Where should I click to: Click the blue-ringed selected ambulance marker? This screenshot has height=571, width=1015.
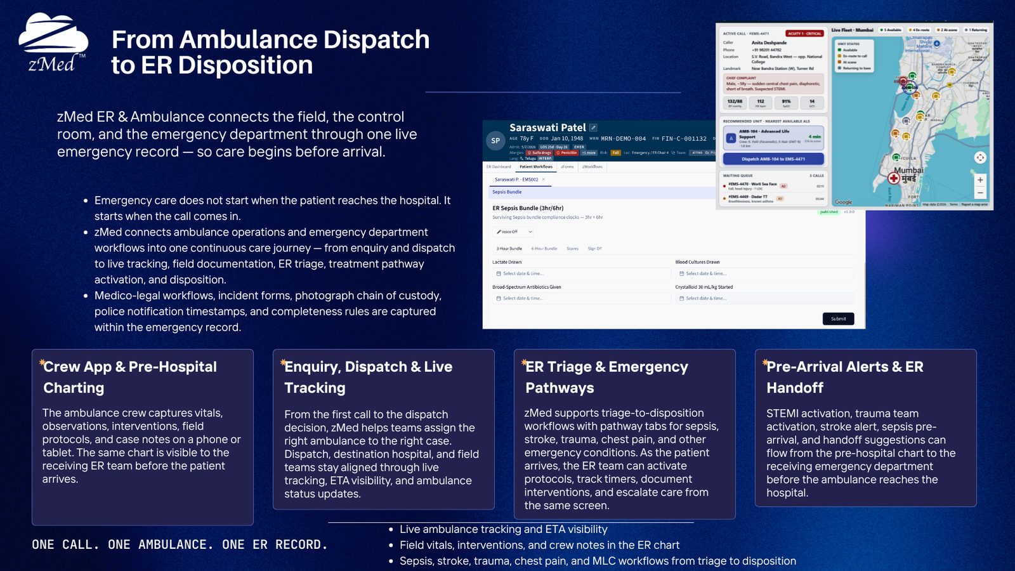click(910, 87)
